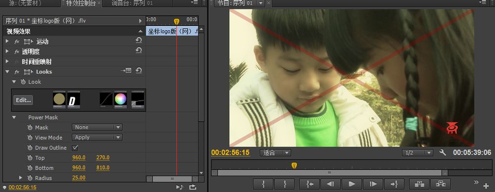Open the View Mode dropdown showing Apply
495x192 pixels.
97,138
